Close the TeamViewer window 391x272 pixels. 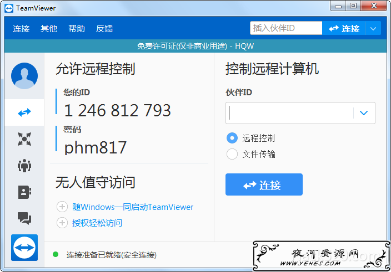[x=374, y=6]
